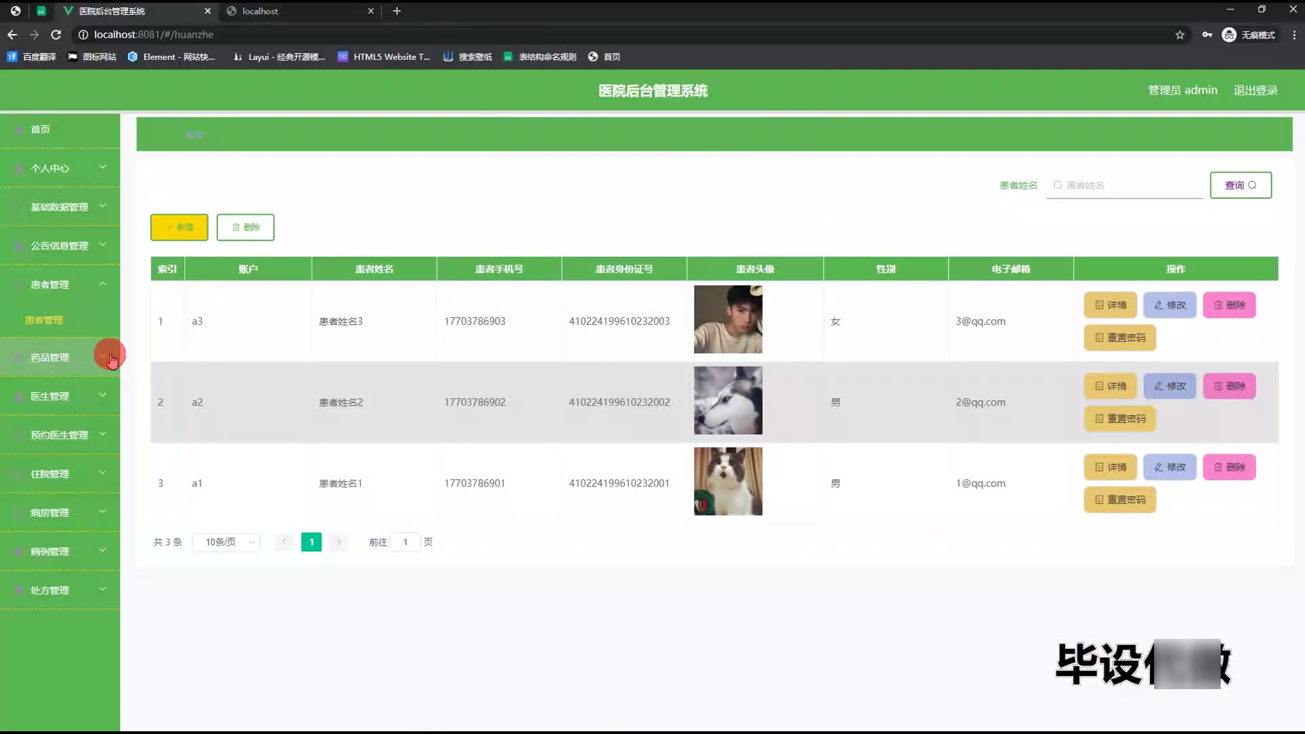Click the password key icon
The image size is (1305, 734).
(1207, 35)
